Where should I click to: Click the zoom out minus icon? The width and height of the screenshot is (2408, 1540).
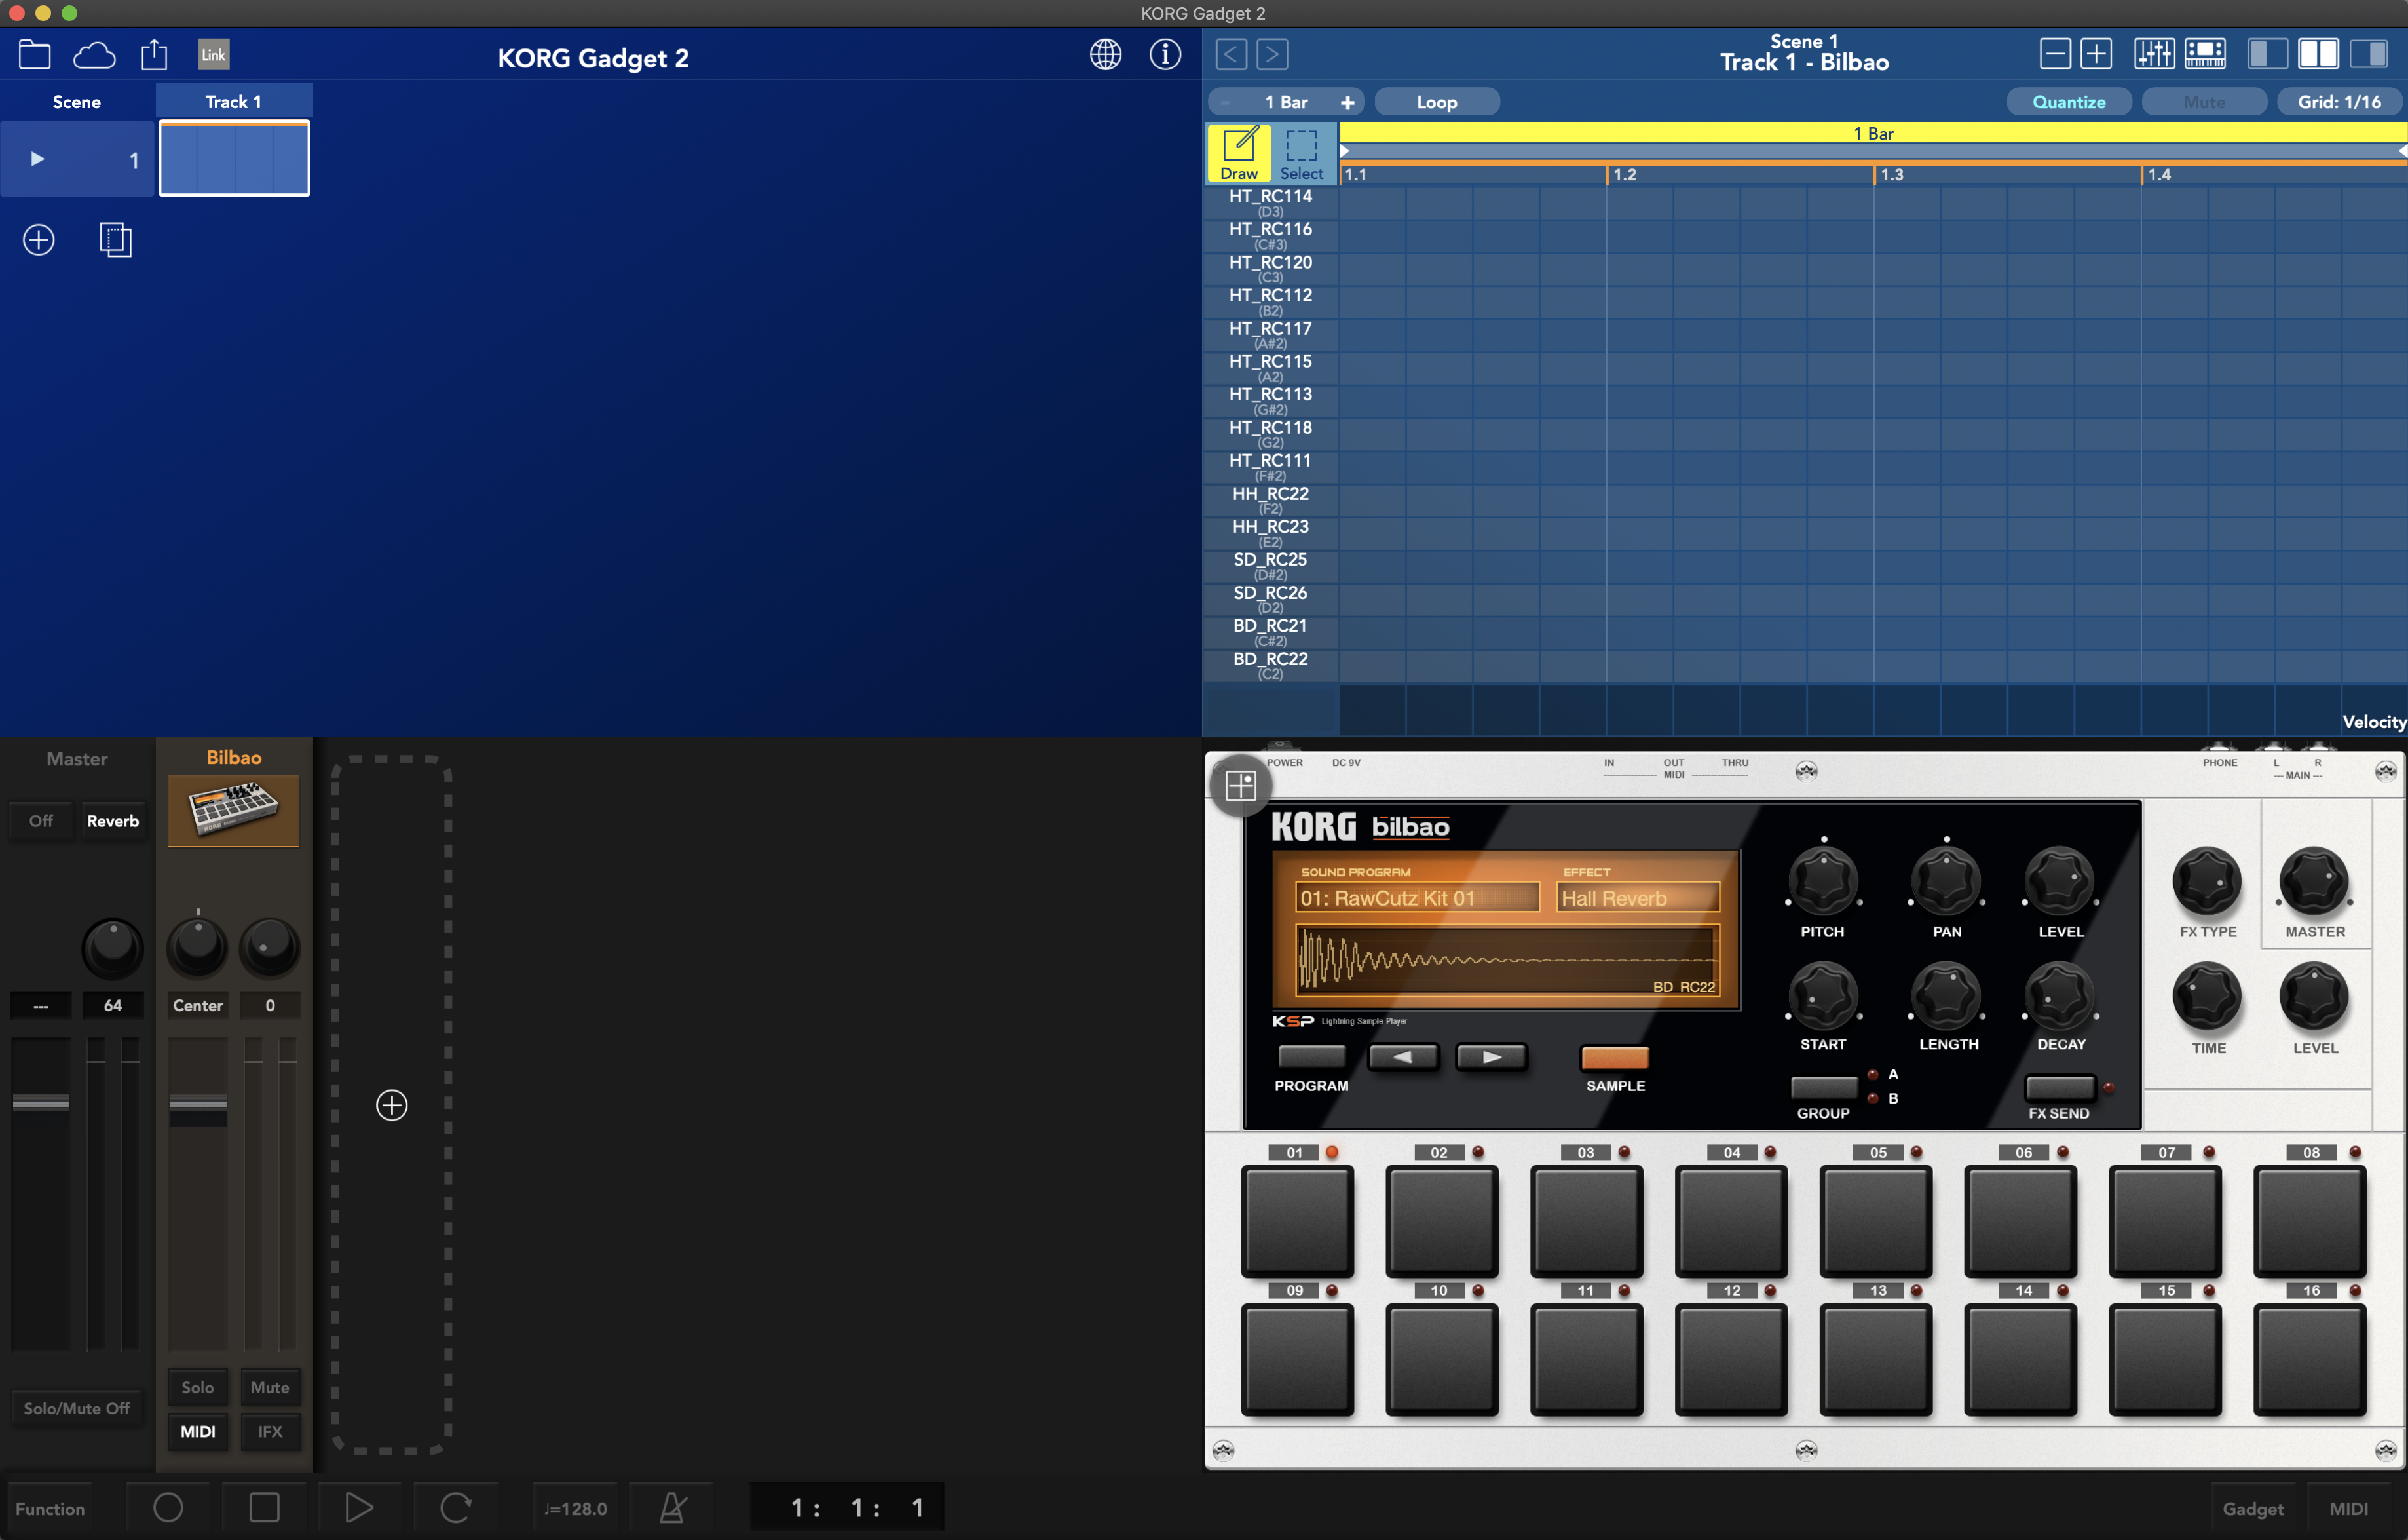[x=2054, y=54]
